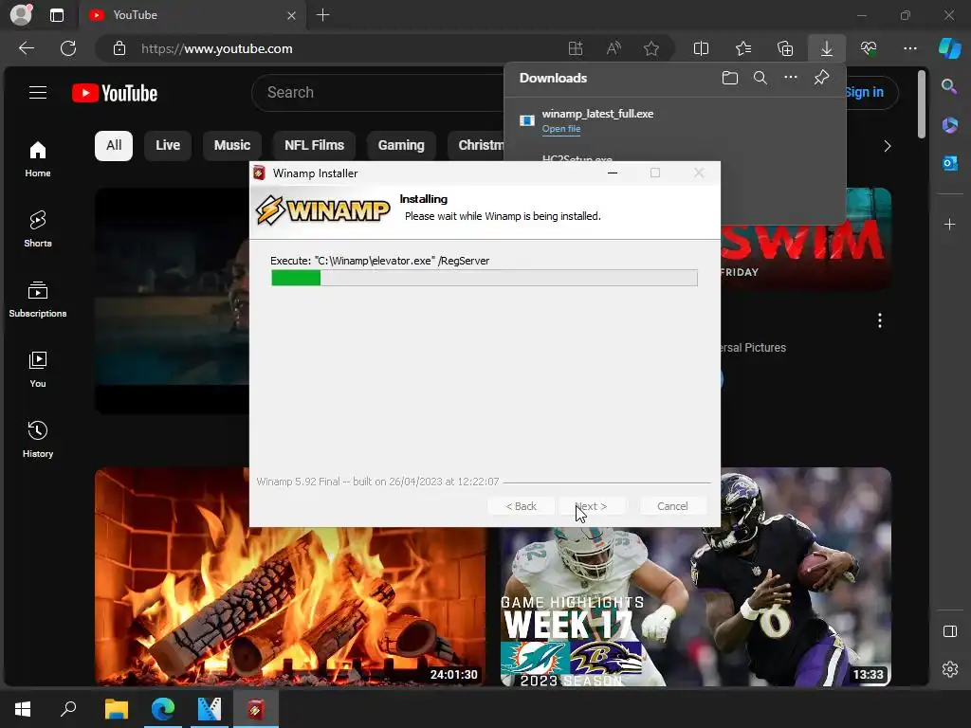Pin the Downloads panel
This screenshot has width=971, height=728.
(821, 78)
